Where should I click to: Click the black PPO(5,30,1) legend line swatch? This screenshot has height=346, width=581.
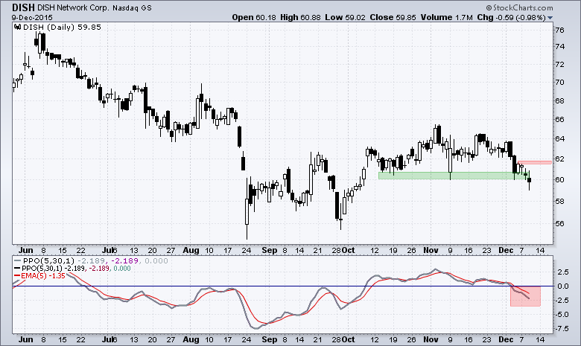click(x=16, y=269)
